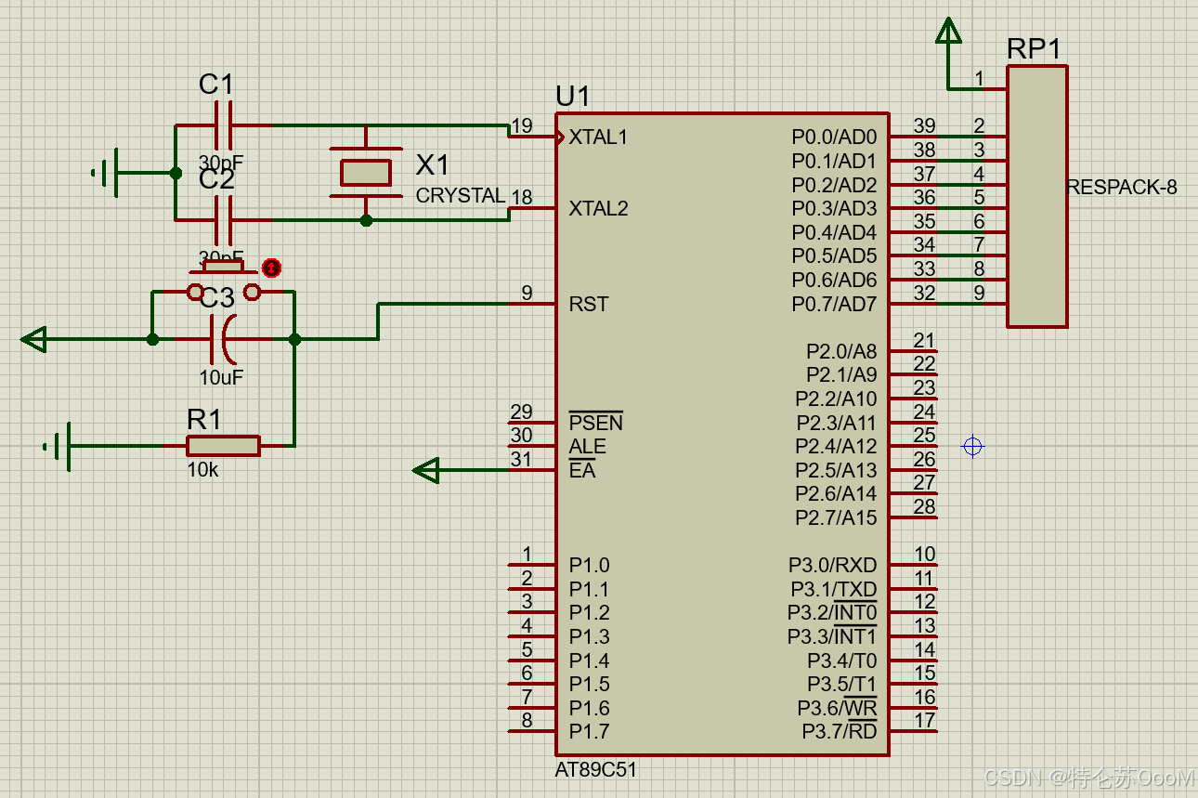The width and height of the screenshot is (1198, 798).
Task: Click pin number 39 at P0.0
Action: [924, 125]
